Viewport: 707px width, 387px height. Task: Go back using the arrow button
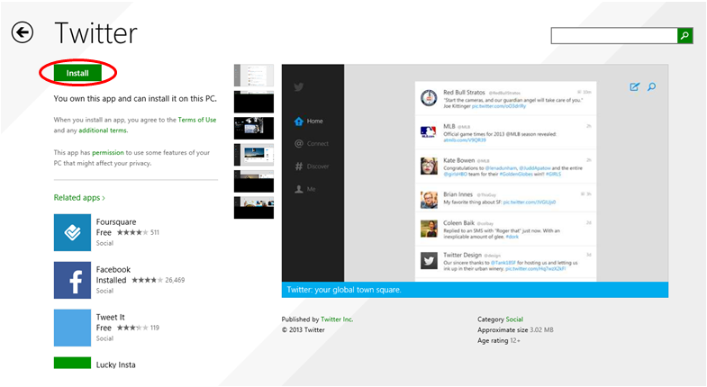pyautogui.click(x=23, y=32)
